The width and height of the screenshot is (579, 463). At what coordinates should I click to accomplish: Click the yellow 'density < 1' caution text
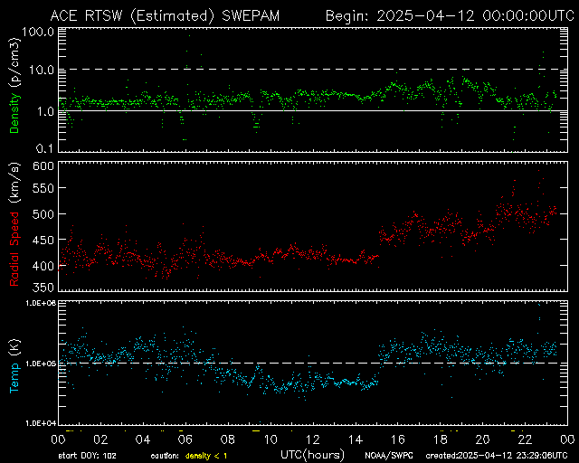point(206,456)
